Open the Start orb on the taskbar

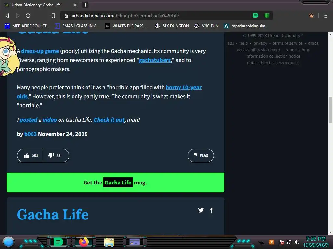(x=8, y=242)
